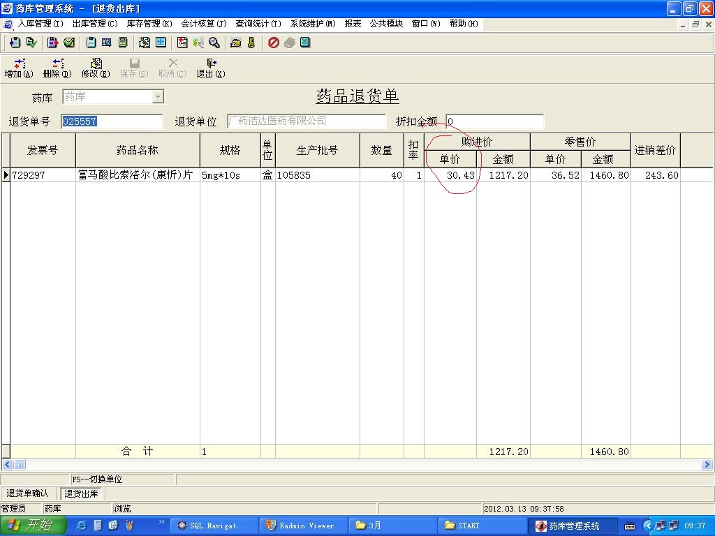
Task: Click the blue table grid toolbar icon
Action: click(x=161, y=43)
